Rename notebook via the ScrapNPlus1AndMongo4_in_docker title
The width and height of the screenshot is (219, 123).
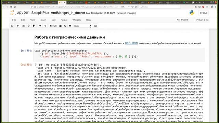click(x=58, y=13)
